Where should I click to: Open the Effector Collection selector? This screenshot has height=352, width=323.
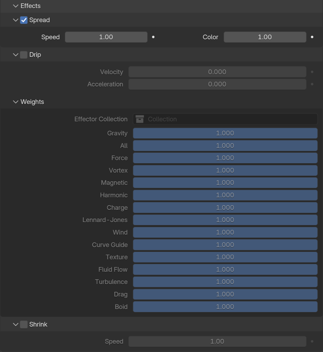pos(225,119)
